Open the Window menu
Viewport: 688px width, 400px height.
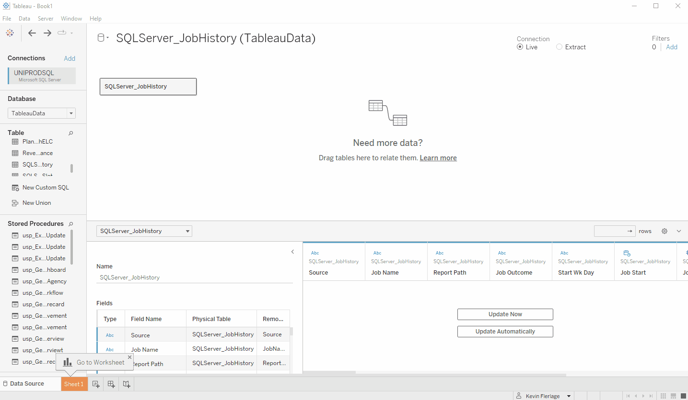(71, 19)
